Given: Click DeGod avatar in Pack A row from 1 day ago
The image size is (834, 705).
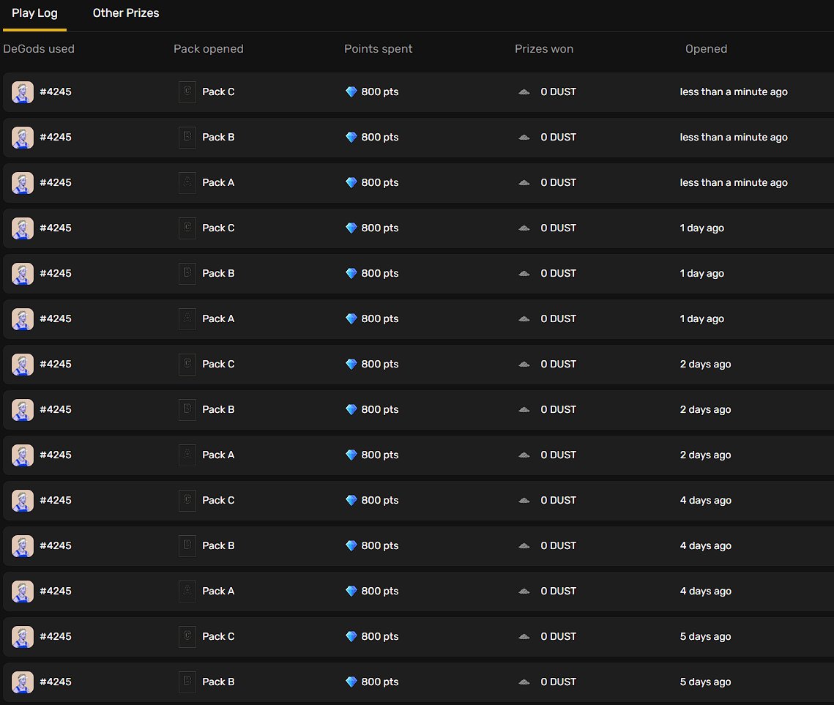Looking at the screenshot, I should tap(23, 319).
